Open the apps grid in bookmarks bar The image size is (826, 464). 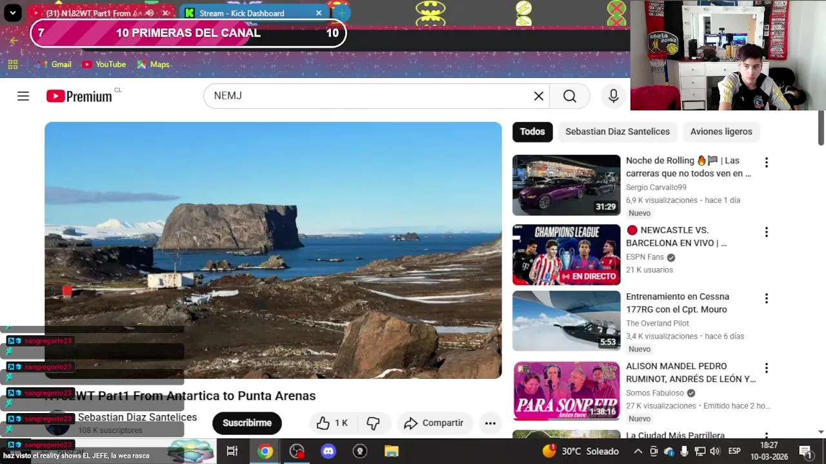pos(13,64)
